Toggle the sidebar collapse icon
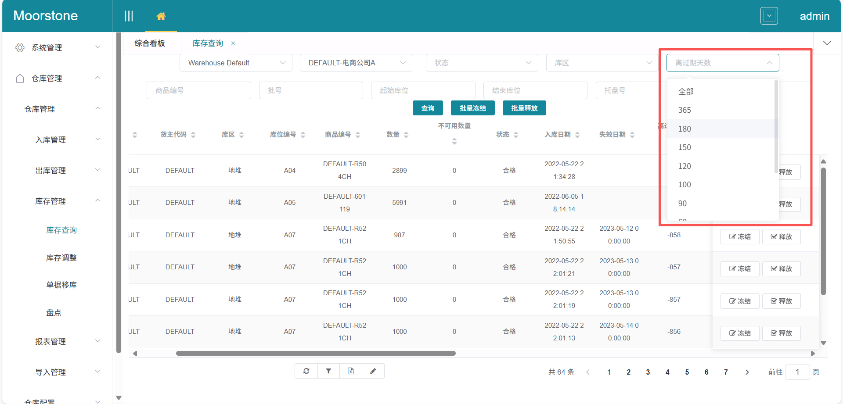Screen dimensions: 843x404 [129, 16]
